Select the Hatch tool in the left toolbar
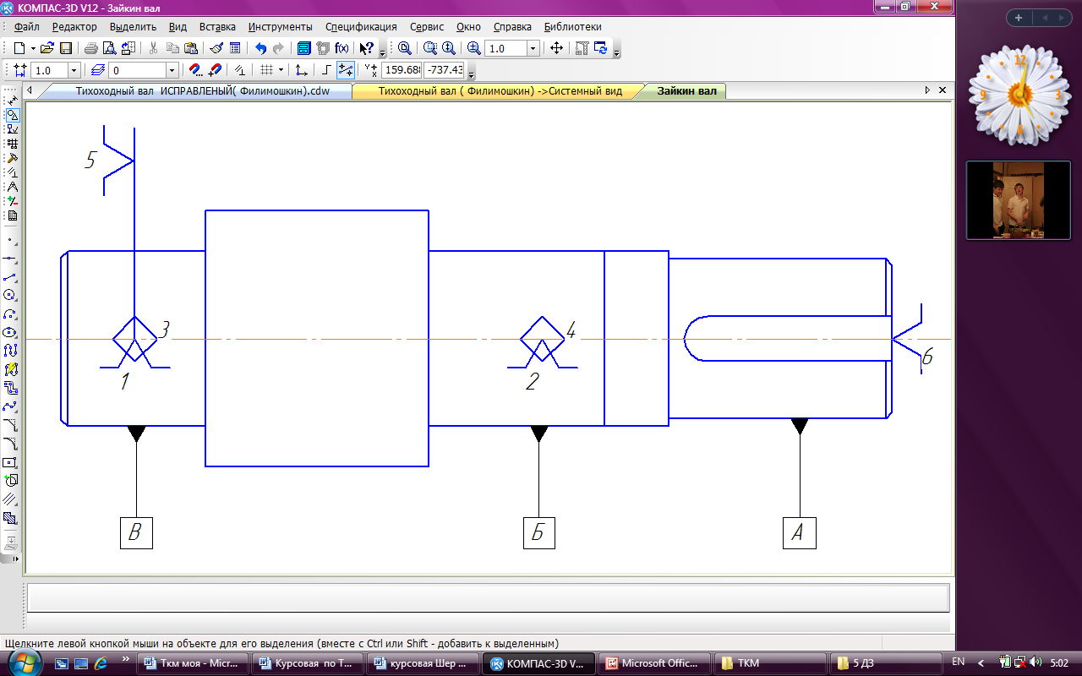The image size is (1082, 676). [x=12, y=518]
